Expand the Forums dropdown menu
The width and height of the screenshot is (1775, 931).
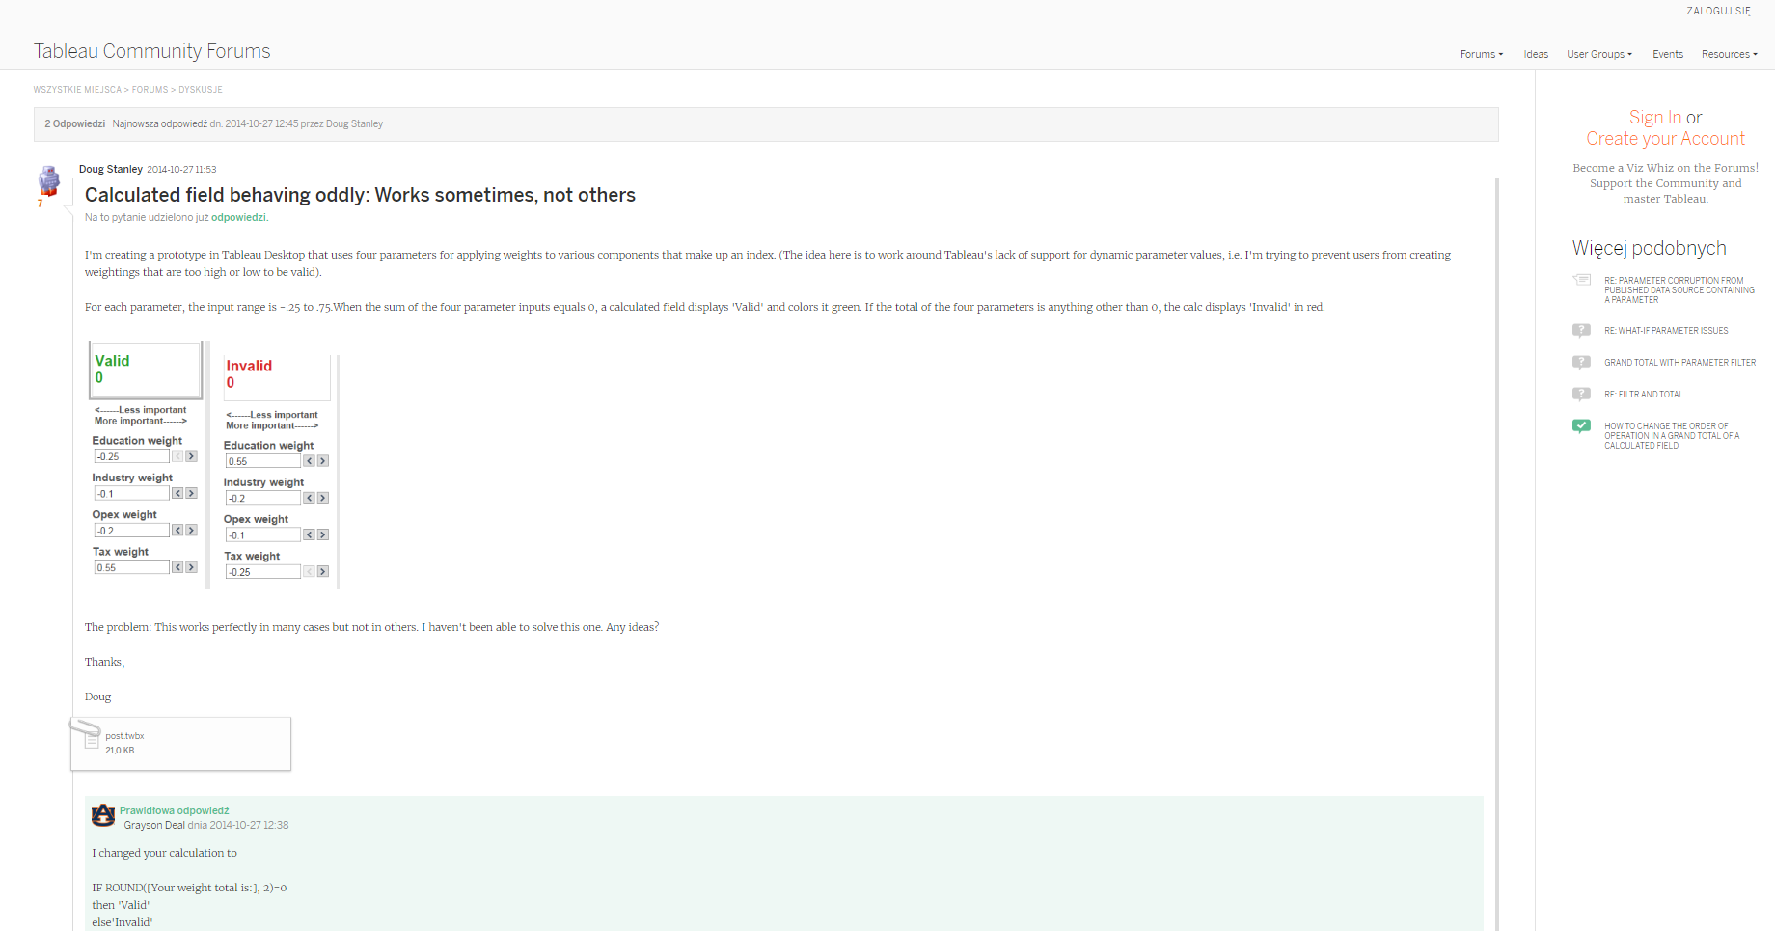pyautogui.click(x=1481, y=55)
